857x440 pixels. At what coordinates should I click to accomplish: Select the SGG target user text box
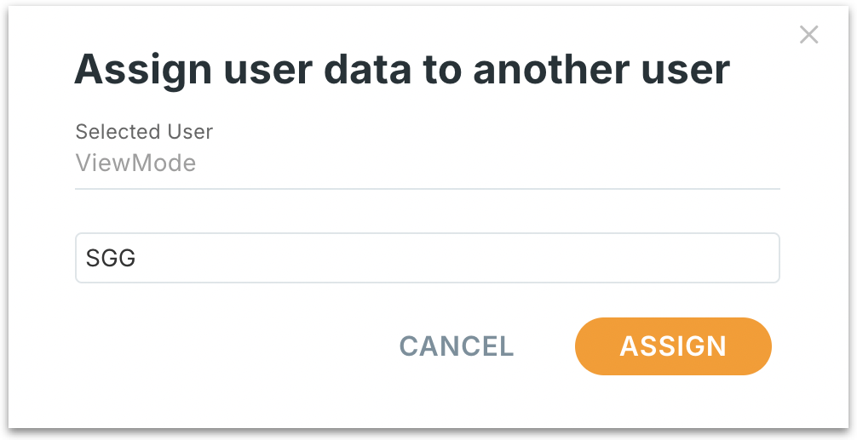pos(427,258)
